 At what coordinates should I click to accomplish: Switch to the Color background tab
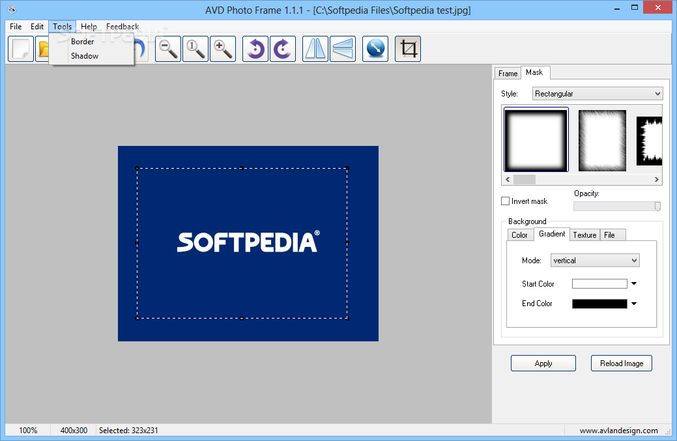pyautogui.click(x=519, y=235)
